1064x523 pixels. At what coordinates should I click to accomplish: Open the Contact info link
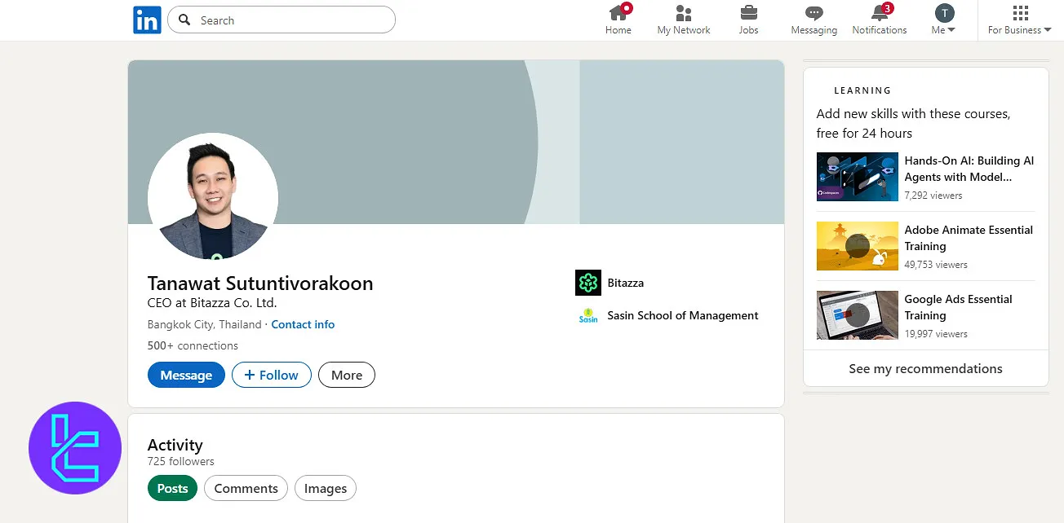(303, 324)
